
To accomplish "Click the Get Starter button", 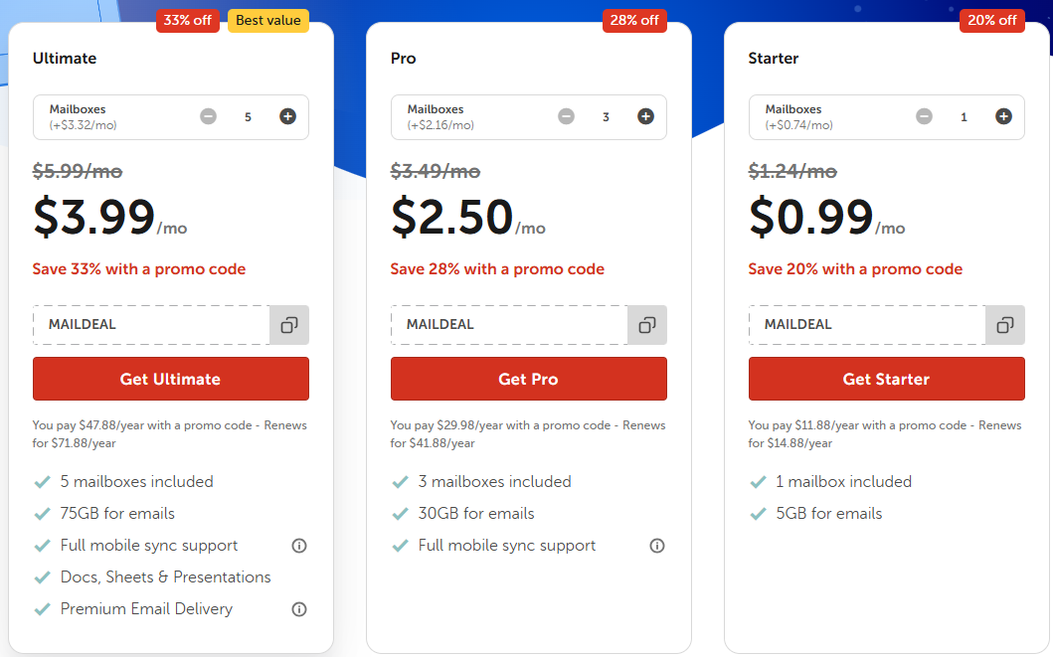I will coord(886,379).
